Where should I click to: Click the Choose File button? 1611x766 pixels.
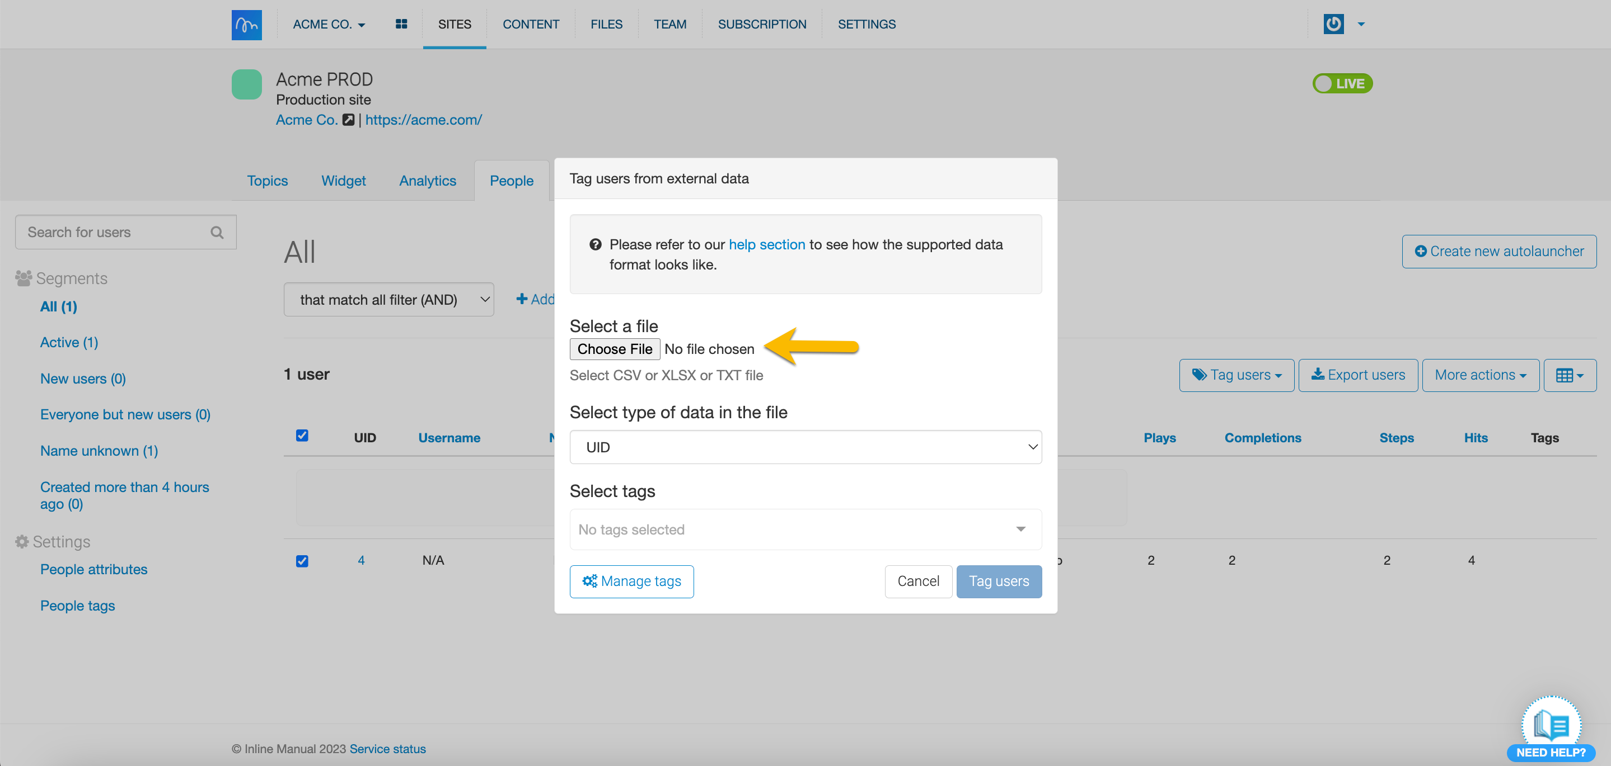tap(614, 349)
